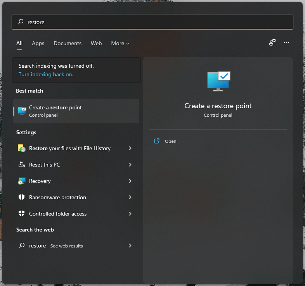The image size is (305, 286).
Task: Select the Web filter tab
Action: (96, 43)
